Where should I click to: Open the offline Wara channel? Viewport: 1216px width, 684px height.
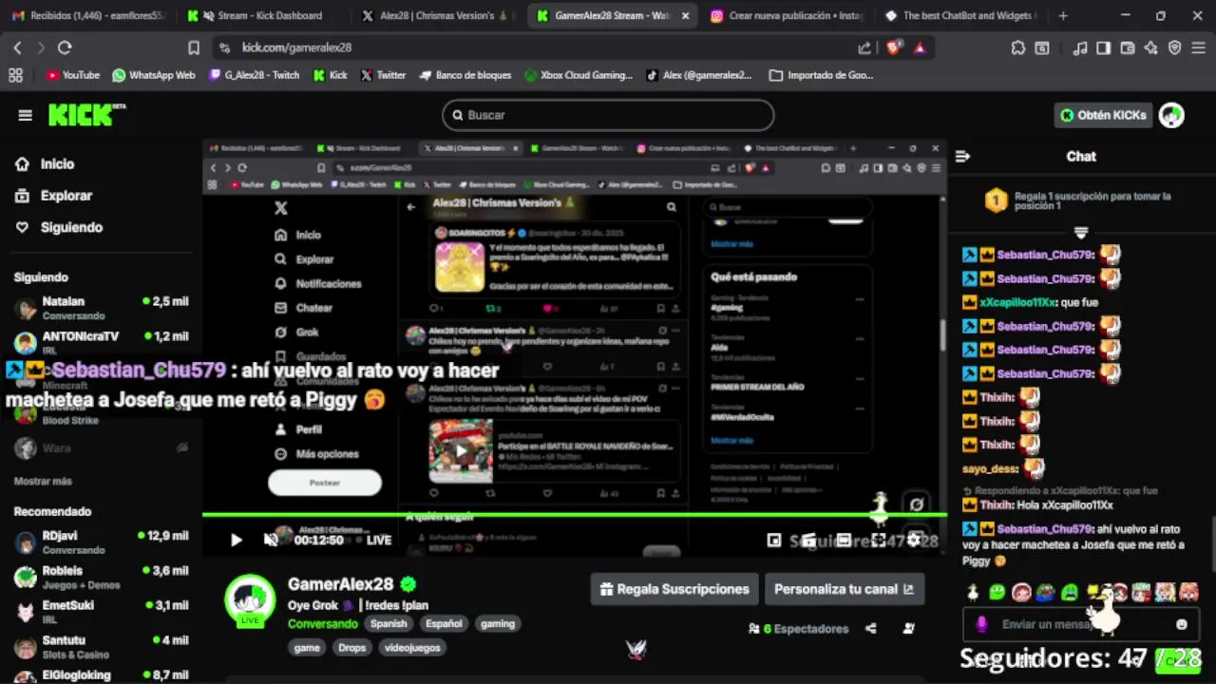pos(100,447)
